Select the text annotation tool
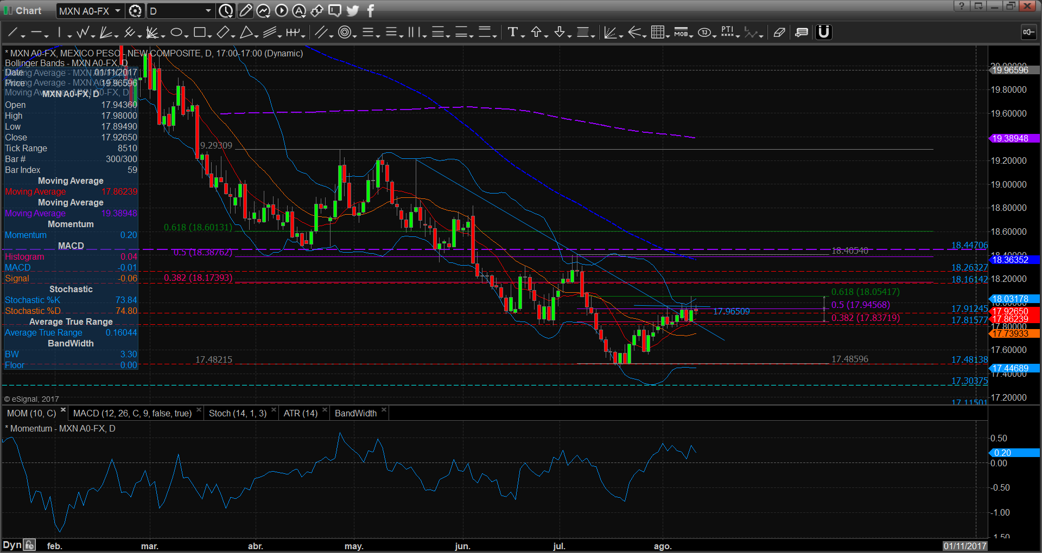Screen dimensions: 1042x553 512,33
